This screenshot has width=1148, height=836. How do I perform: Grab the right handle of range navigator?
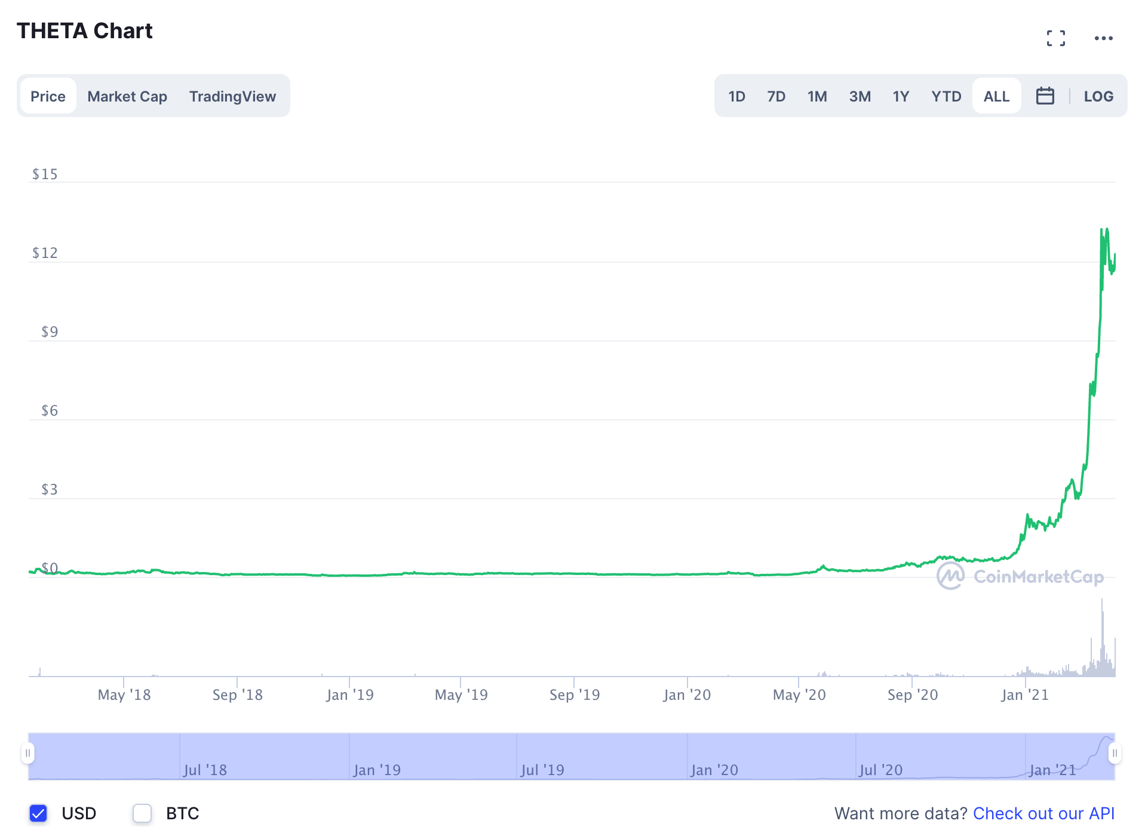[1115, 752]
